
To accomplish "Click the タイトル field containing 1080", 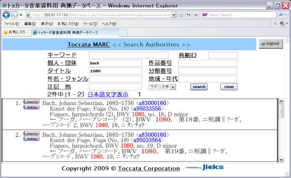I will click(115, 71).
